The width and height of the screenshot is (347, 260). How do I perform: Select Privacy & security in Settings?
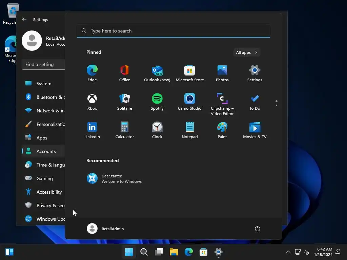(44, 205)
